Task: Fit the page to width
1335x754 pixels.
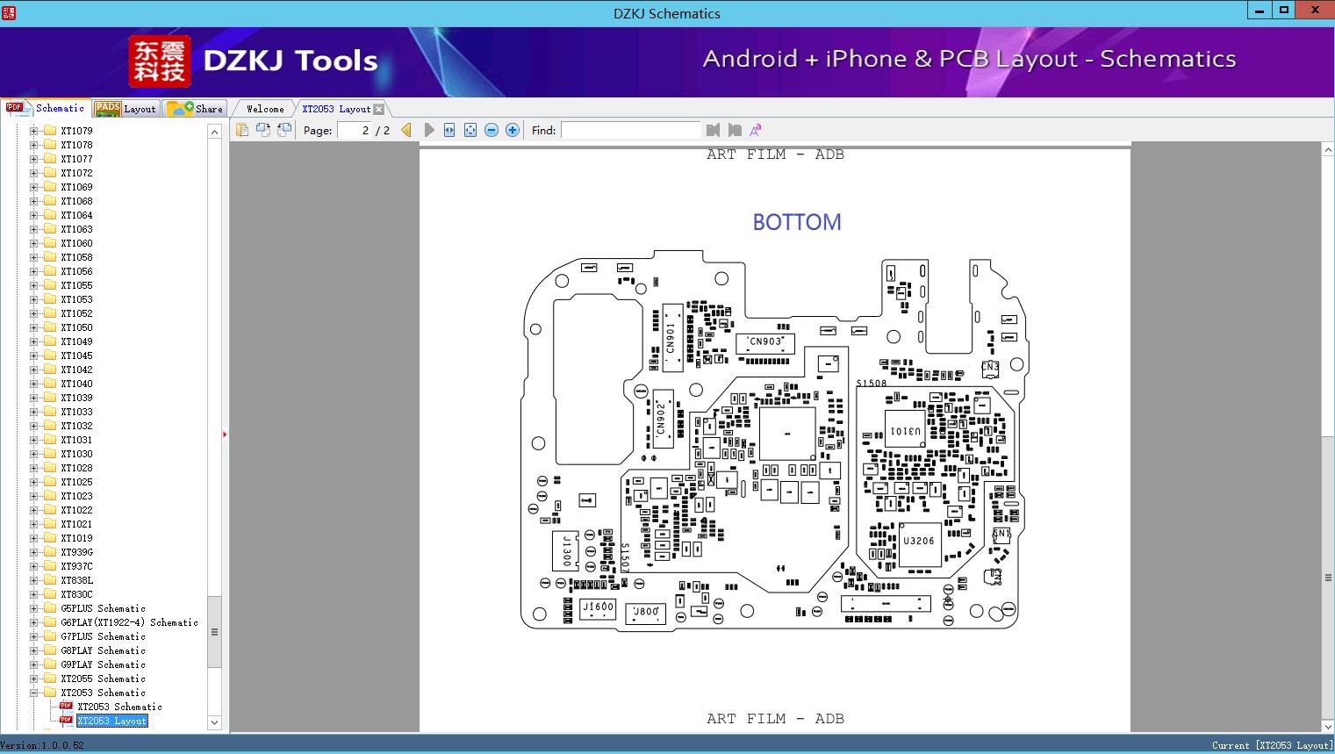Action: point(449,130)
